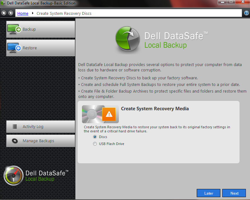Click the gauge logo at sidebar bottom
This screenshot has height=200, width=250.
pos(14,176)
